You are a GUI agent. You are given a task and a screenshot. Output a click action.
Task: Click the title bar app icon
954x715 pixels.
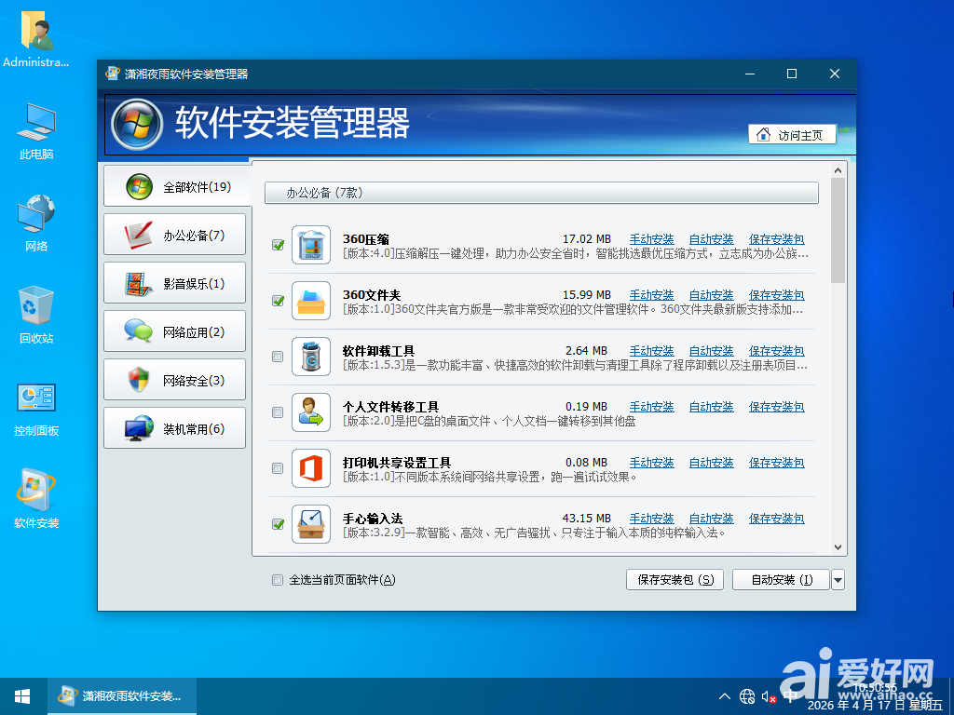pos(113,74)
